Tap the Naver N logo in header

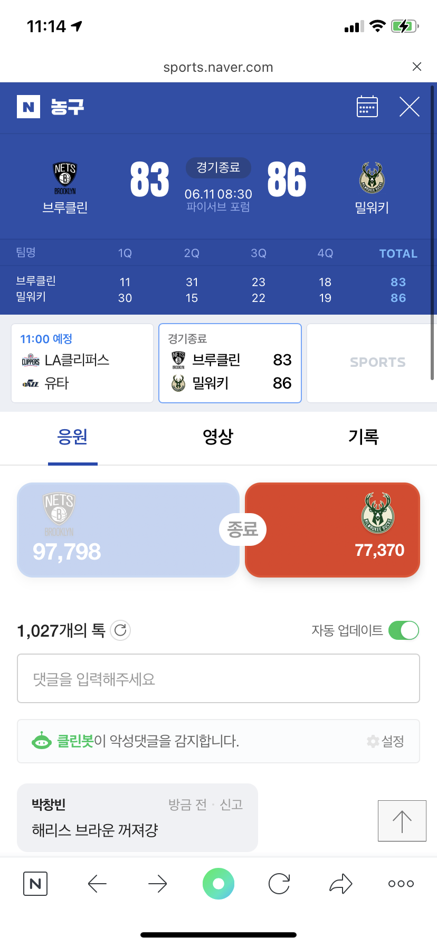click(28, 107)
